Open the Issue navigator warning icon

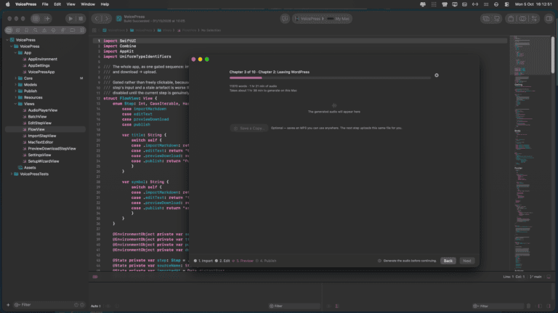(x=44, y=31)
